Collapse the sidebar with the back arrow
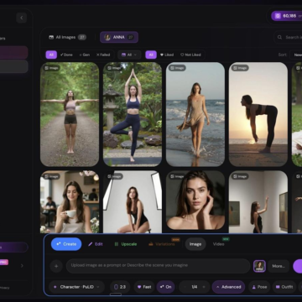Viewport: 302px width, 302px height. (x=22, y=18)
